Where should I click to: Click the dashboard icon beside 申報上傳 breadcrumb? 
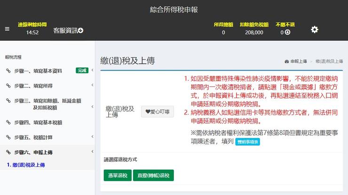click(x=287, y=61)
